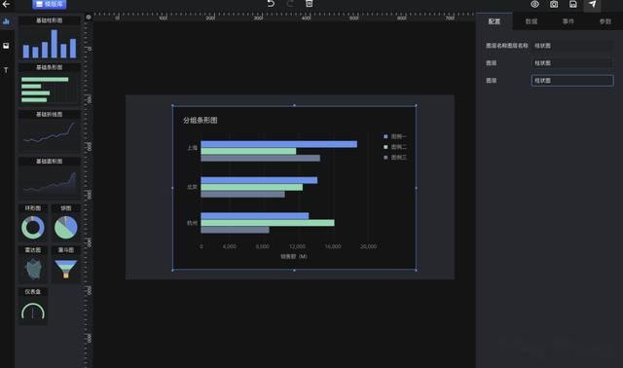The image size is (623, 368).
Task: Toggle the 图例一 legend entry
Action: pos(395,136)
